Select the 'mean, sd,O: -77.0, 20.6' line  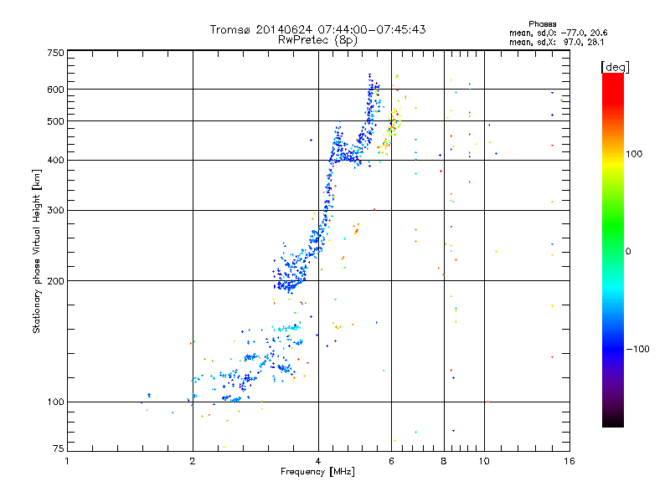(559, 33)
